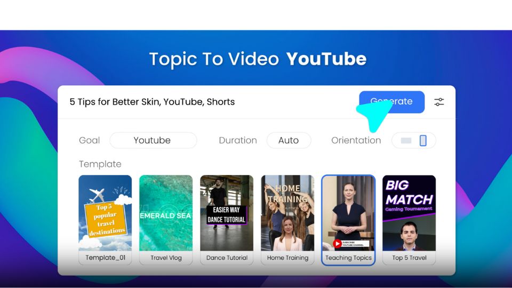Select portrait orientation icon
This screenshot has height=288, width=512.
[x=423, y=140]
